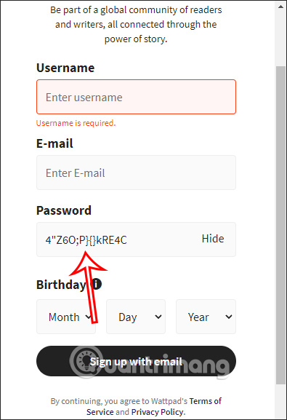
Task: Click the 'Username is required.' error message
Action: (x=76, y=123)
